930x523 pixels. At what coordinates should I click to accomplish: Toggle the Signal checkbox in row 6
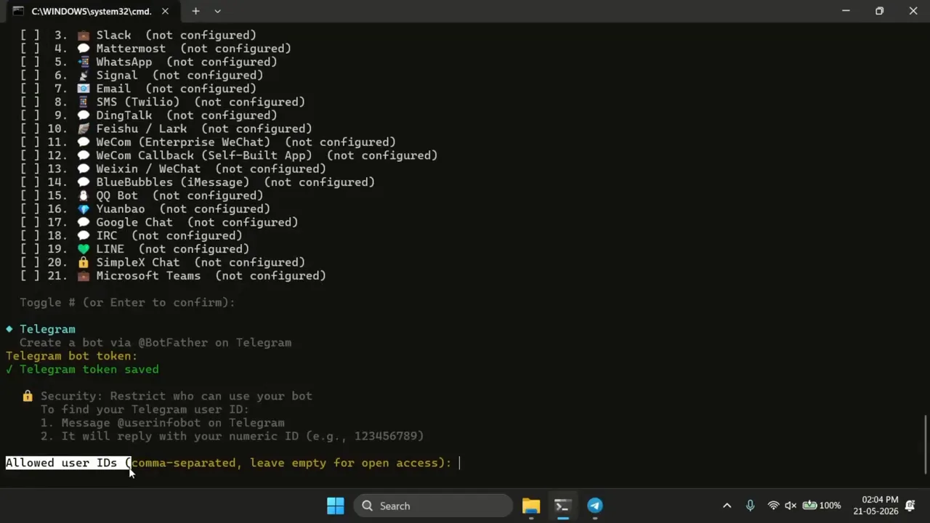[30, 75]
